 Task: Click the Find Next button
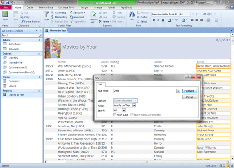(x=189, y=91)
